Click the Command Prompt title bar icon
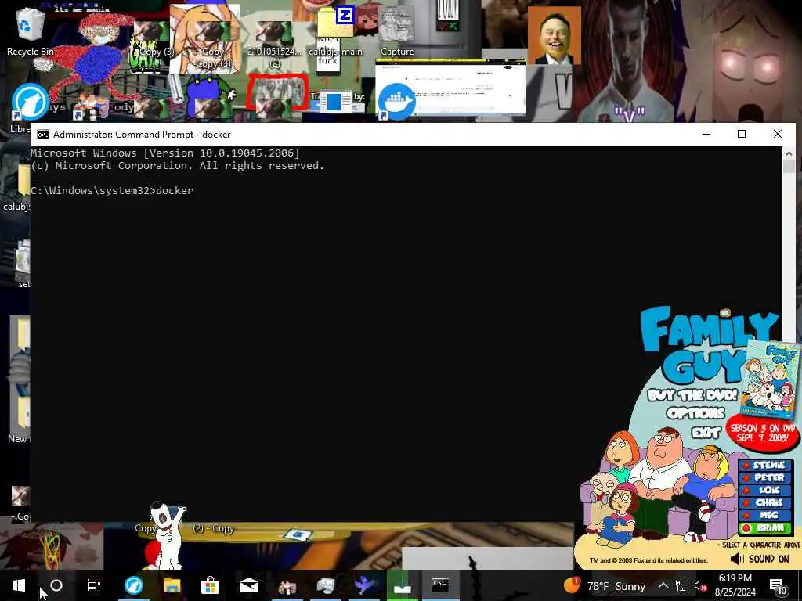 pyautogui.click(x=43, y=135)
